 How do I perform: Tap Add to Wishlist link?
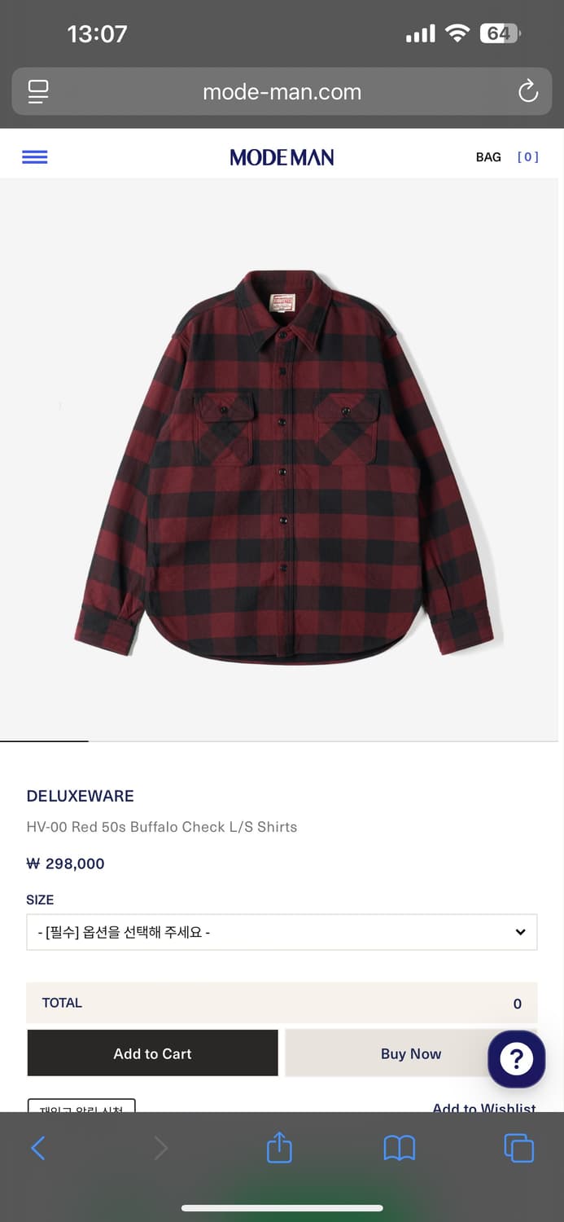coord(484,1106)
